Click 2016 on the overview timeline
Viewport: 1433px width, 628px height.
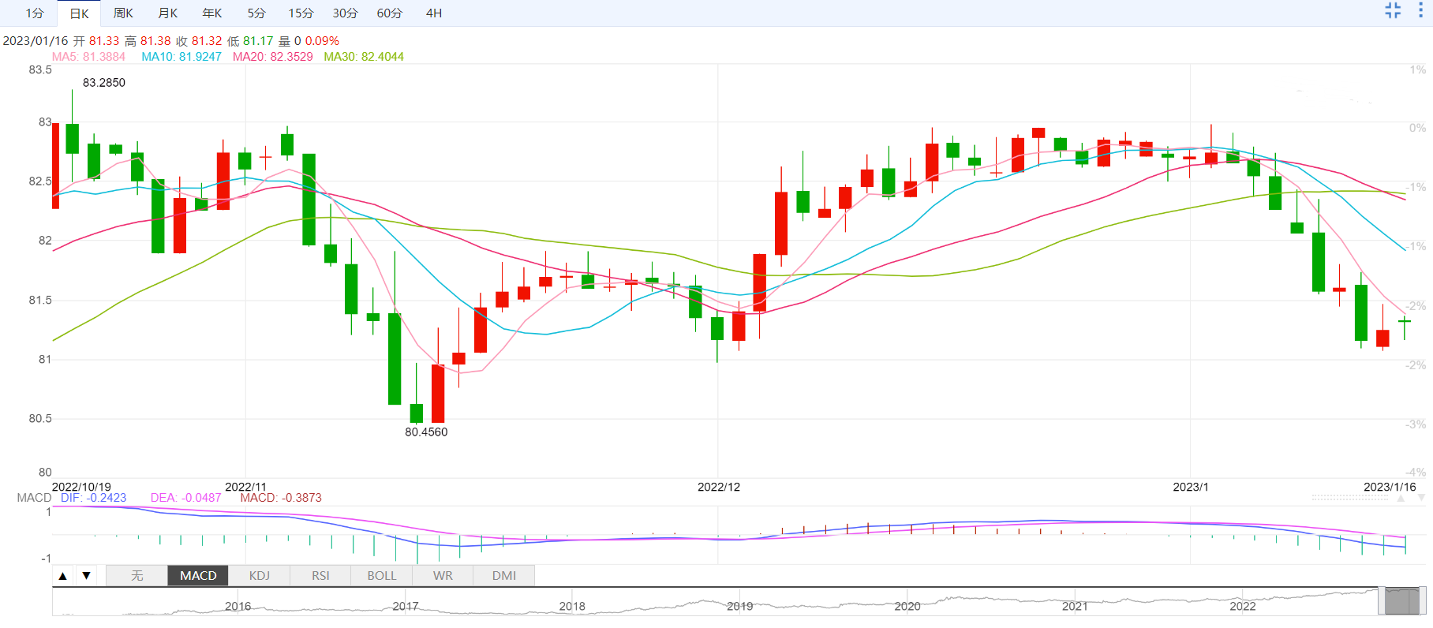point(238,606)
